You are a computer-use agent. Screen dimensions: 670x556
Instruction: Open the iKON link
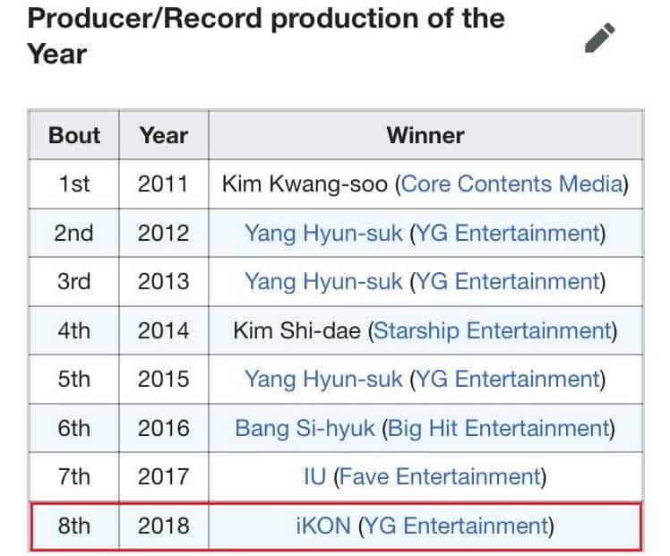point(324,525)
